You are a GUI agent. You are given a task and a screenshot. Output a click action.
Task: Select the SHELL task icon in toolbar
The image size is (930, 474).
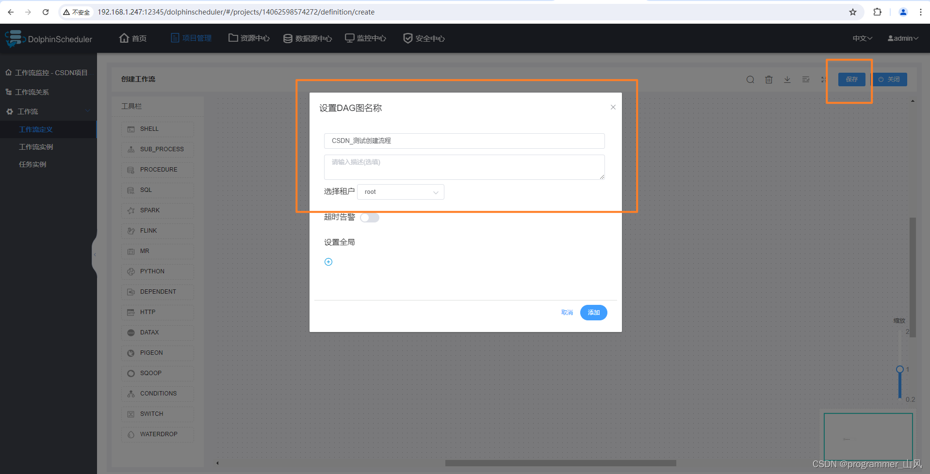click(x=131, y=129)
